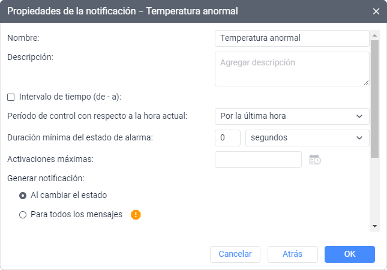Screen dimensions: 387x270
Task: Click the Cancelar button
Action: pos(235,254)
